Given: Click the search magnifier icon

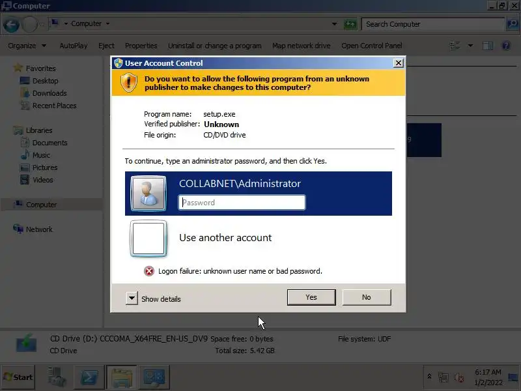Looking at the screenshot, I should tap(513, 24).
